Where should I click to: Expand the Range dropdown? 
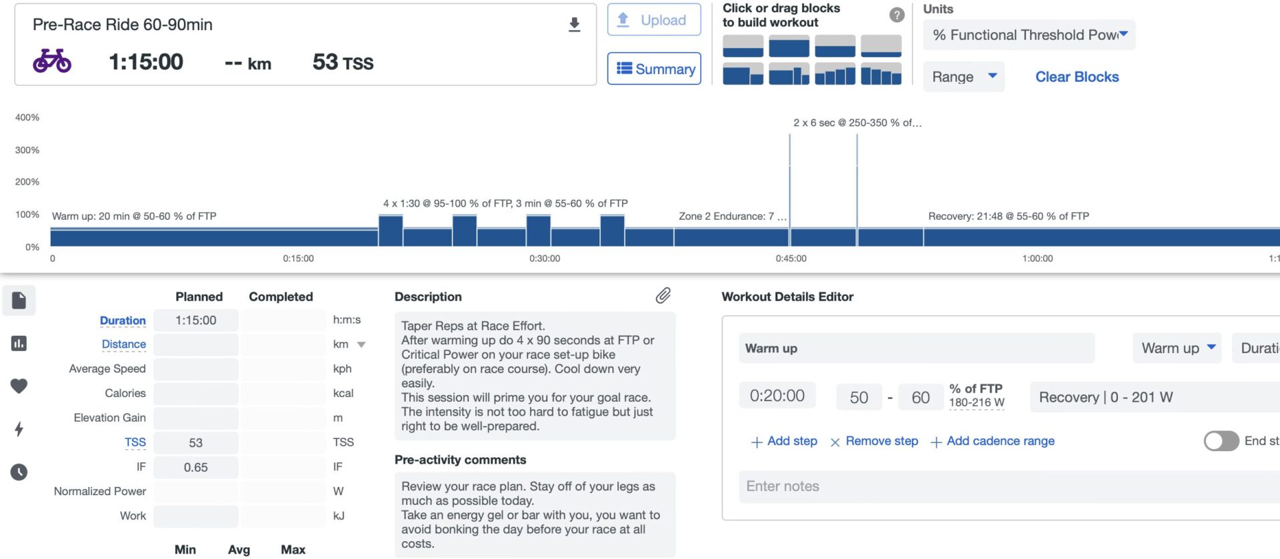pos(963,77)
